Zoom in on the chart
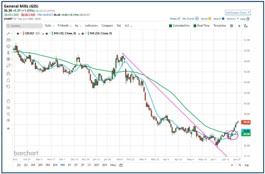 [x=8, y=107]
